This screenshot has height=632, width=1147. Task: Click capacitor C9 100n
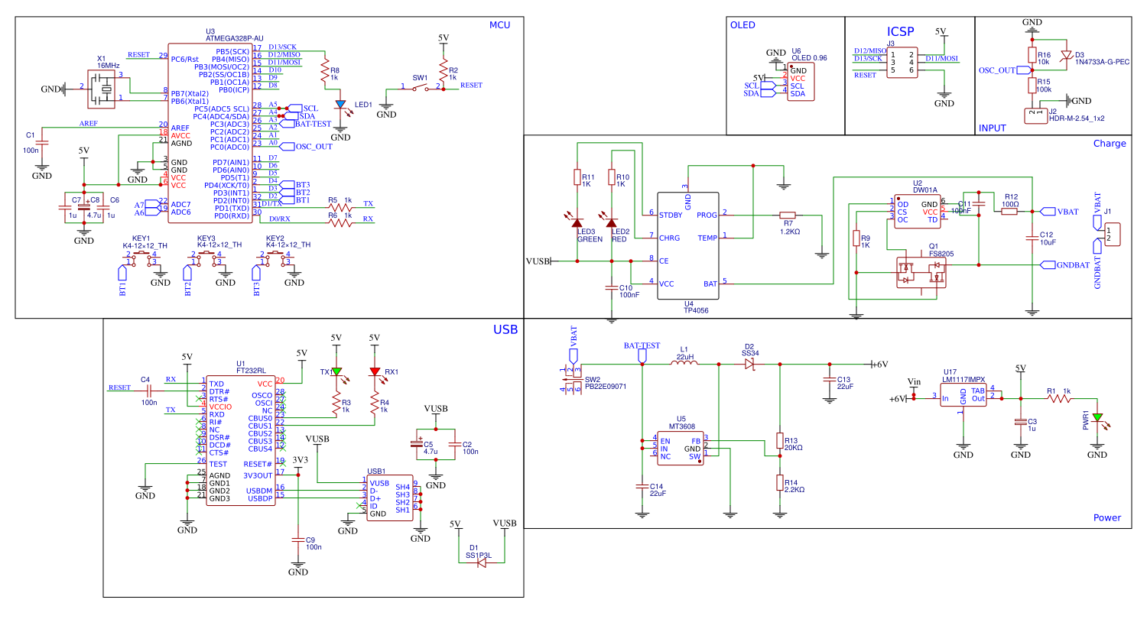click(298, 540)
